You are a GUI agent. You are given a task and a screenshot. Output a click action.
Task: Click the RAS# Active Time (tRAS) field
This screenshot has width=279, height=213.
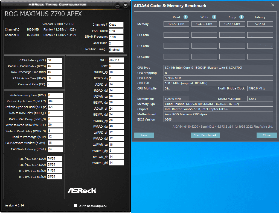coord(54,78)
